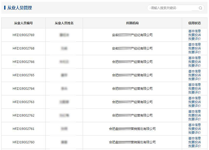Screen dimensions: 209x150
Task: Open 基本信息 for employee HFZJ19002761
Action: [x=195, y=125]
